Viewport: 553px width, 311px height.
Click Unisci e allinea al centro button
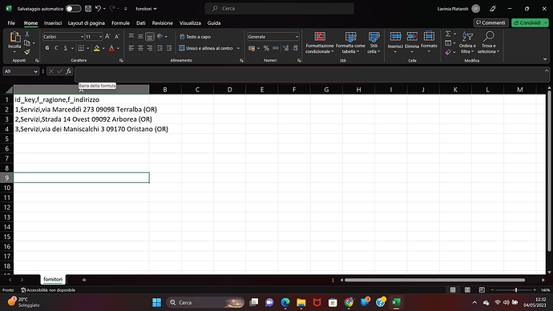click(206, 48)
